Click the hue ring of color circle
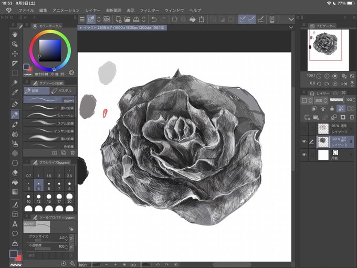Image resolution: width=357 pixels, height=268 pixels. pyautogui.click(x=50, y=32)
